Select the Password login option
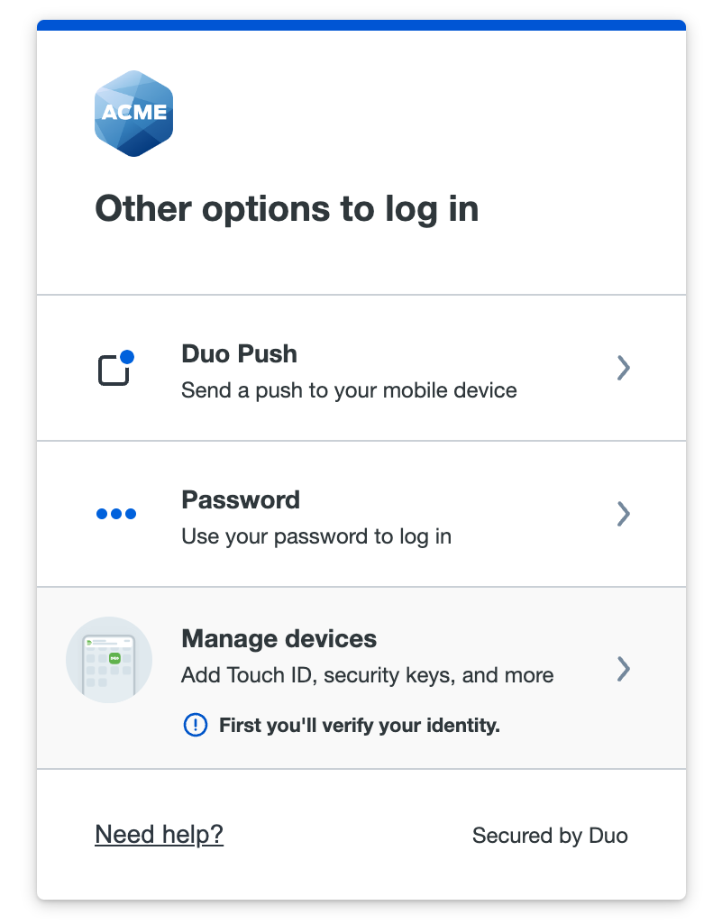 click(x=361, y=514)
